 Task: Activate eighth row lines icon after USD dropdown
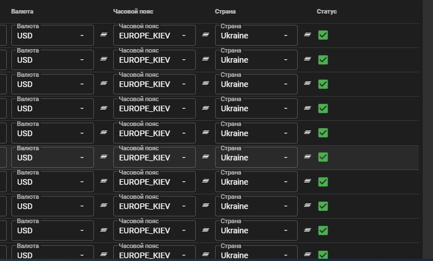pyautogui.click(x=104, y=205)
